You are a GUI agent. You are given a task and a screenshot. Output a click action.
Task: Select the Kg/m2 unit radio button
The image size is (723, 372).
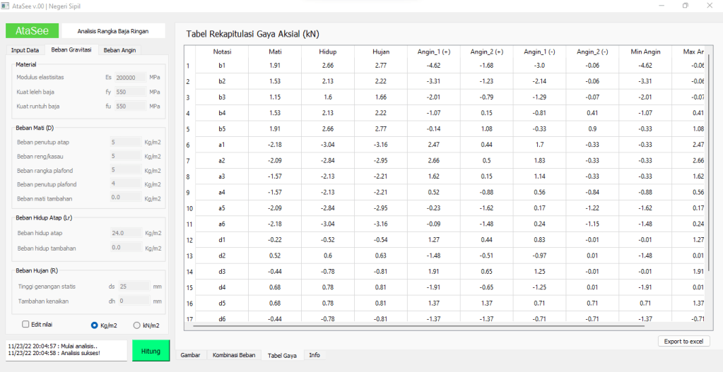click(95, 325)
